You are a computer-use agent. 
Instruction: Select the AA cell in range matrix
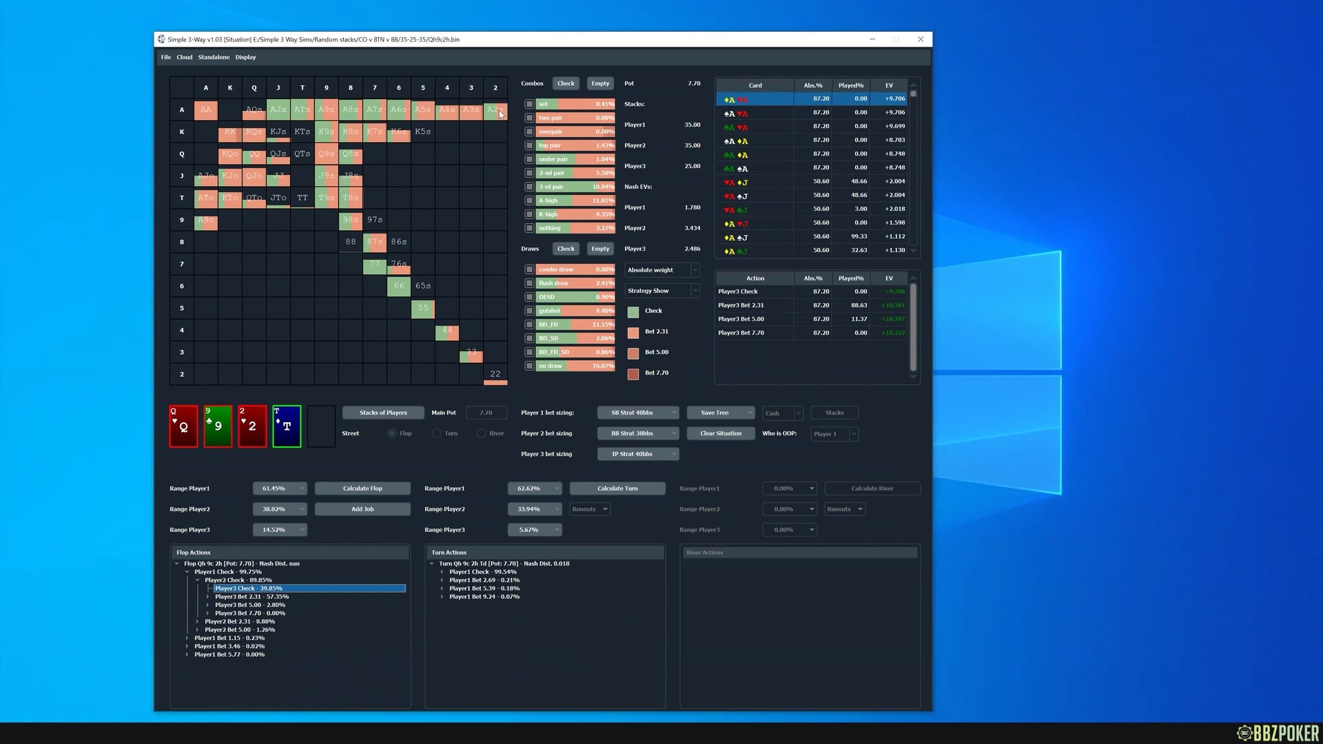click(x=206, y=110)
